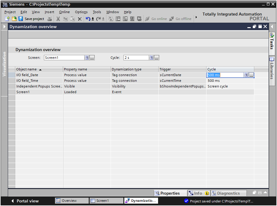Switch to the Overview editor tab

[72, 201]
